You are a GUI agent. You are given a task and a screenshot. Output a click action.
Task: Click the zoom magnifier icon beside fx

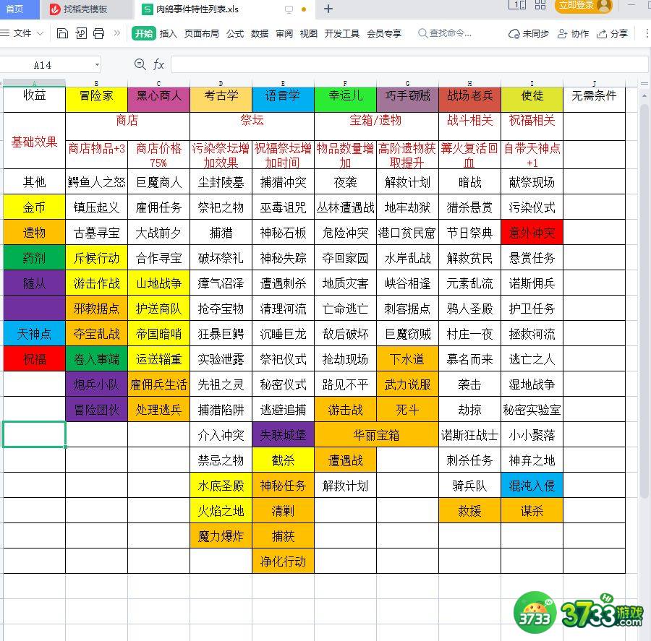[x=140, y=65]
